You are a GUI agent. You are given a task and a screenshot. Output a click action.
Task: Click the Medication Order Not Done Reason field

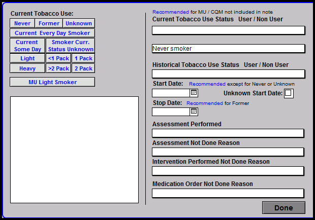coord(228,193)
